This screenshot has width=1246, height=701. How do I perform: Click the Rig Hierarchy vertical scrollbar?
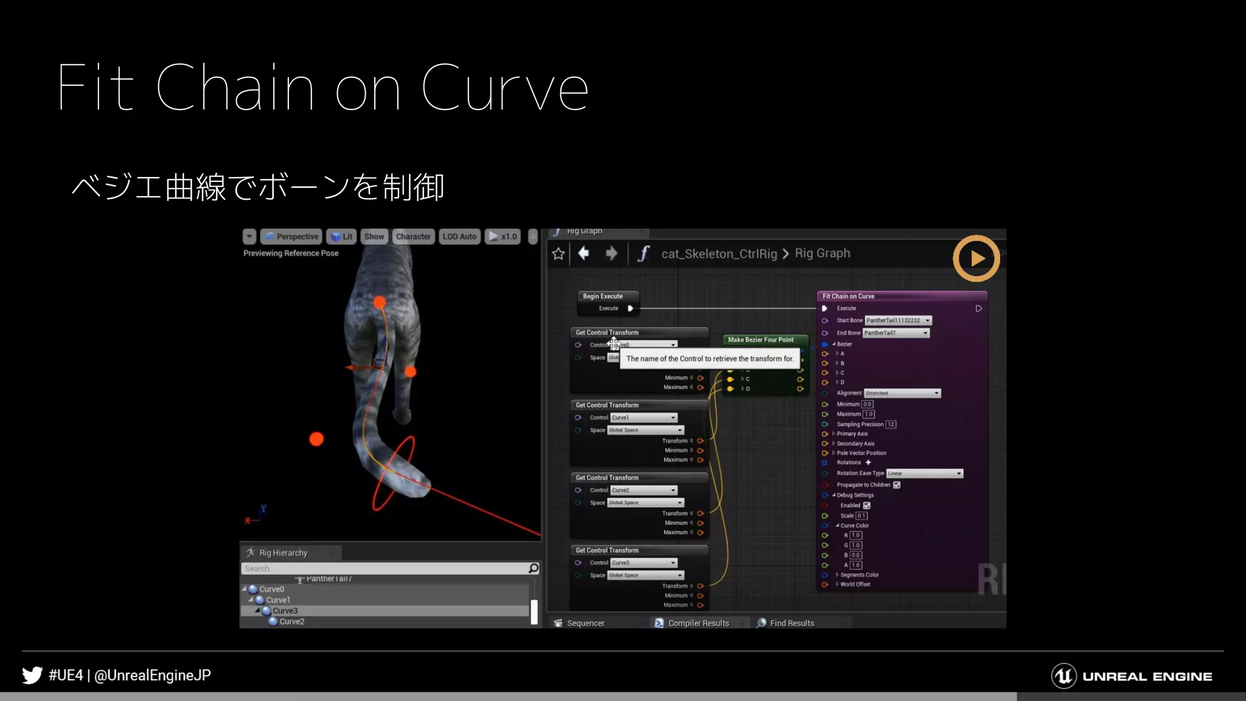534,612
